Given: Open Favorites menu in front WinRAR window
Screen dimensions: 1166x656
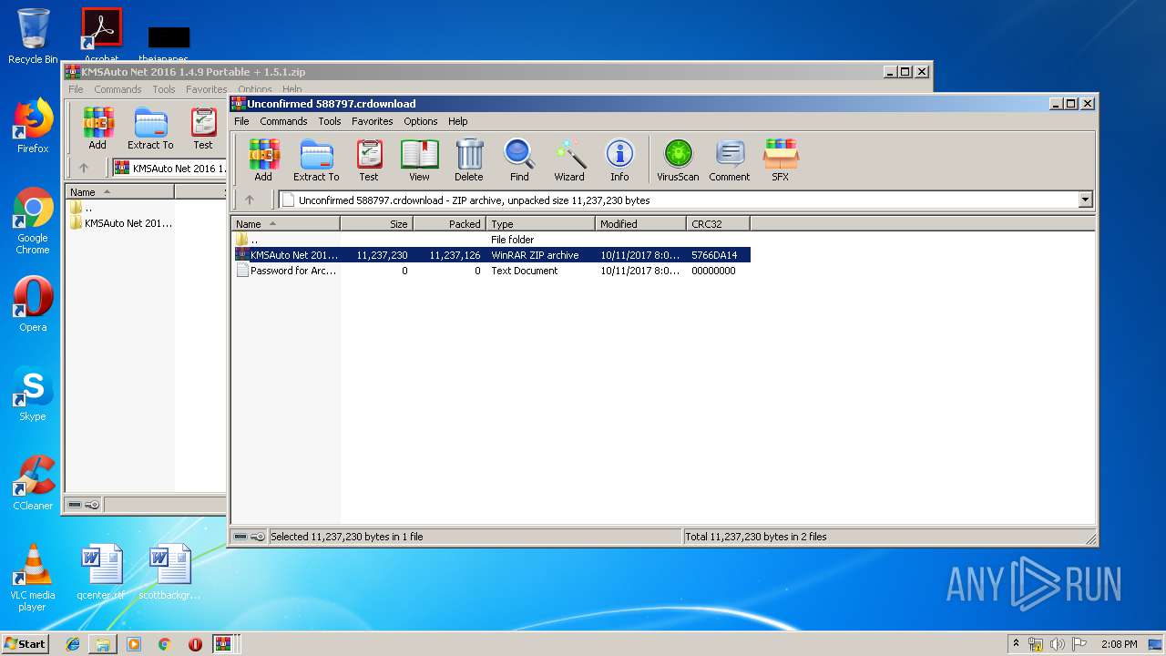Looking at the screenshot, I should (373, 121).
